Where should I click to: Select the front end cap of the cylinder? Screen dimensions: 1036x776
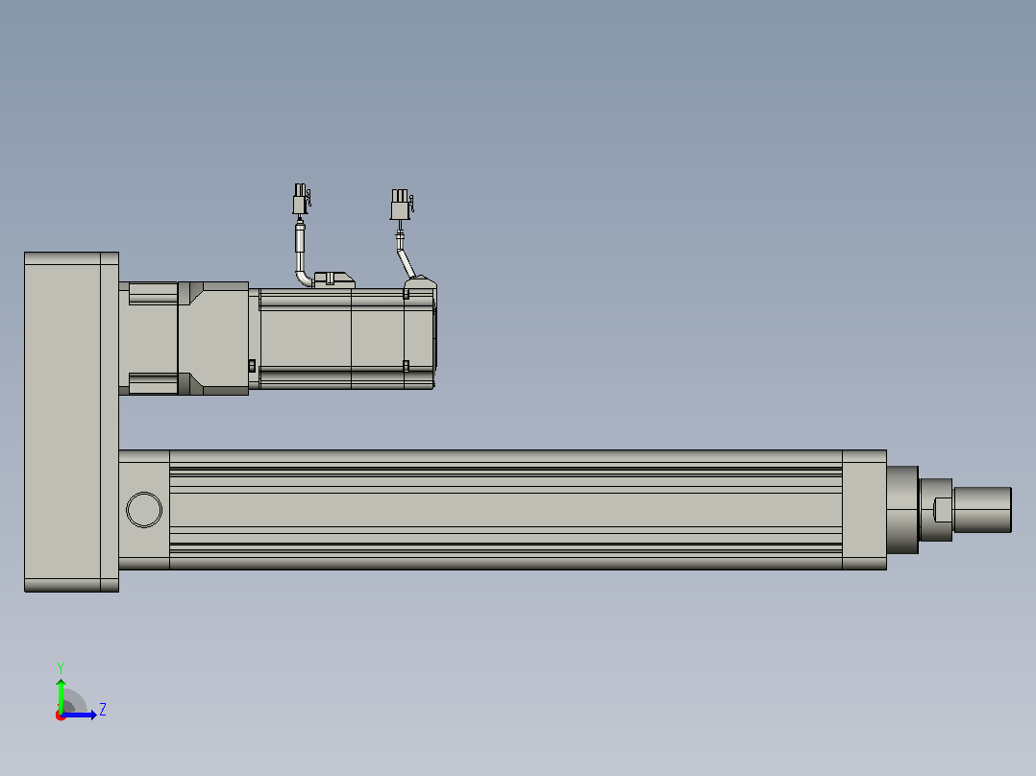(864, 510)
